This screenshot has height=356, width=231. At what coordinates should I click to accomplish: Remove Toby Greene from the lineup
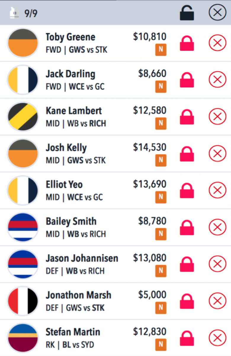[x=217, y=43]
